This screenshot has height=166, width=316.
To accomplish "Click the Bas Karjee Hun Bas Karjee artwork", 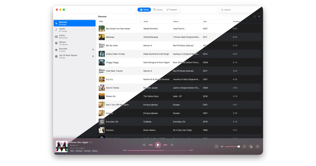I will pos(102,28).
